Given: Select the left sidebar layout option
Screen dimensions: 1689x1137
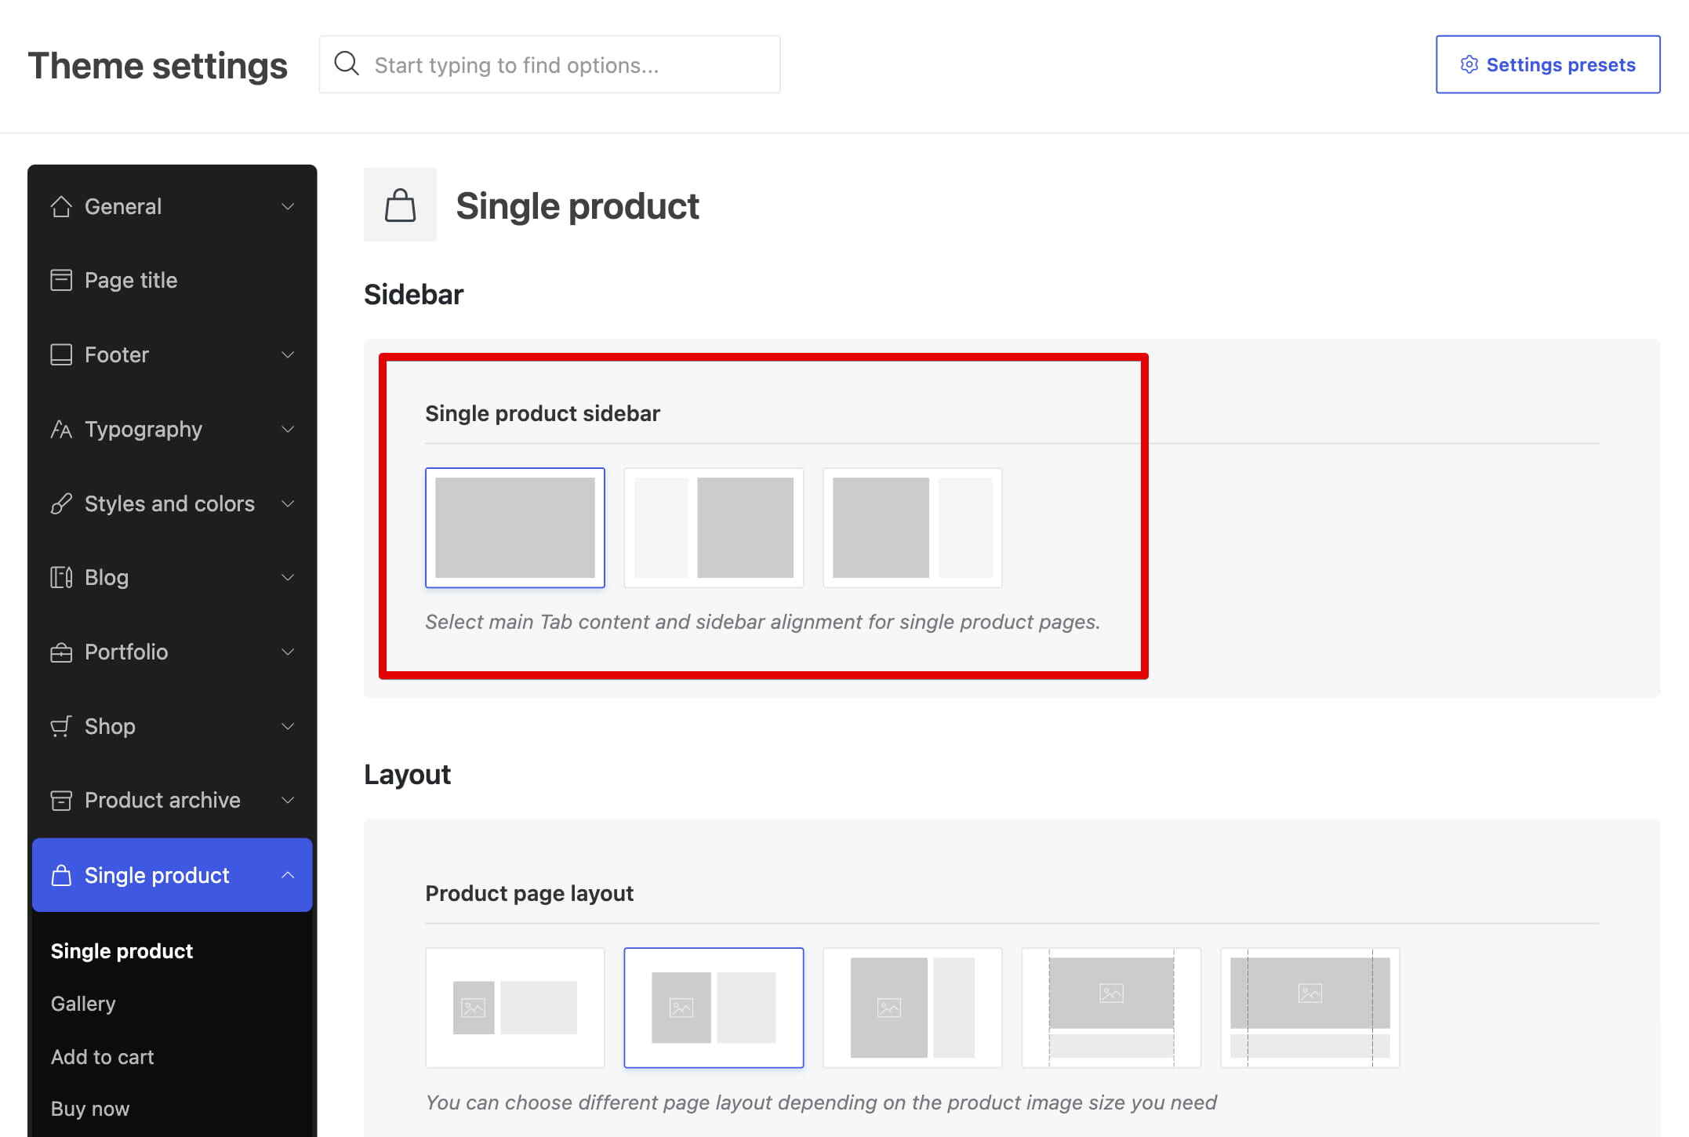Looking at the screenshot, I should [714, 528].
